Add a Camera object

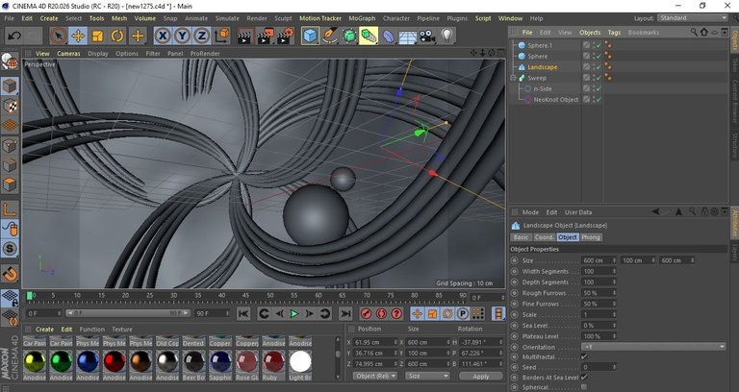(x=427, y=36)
